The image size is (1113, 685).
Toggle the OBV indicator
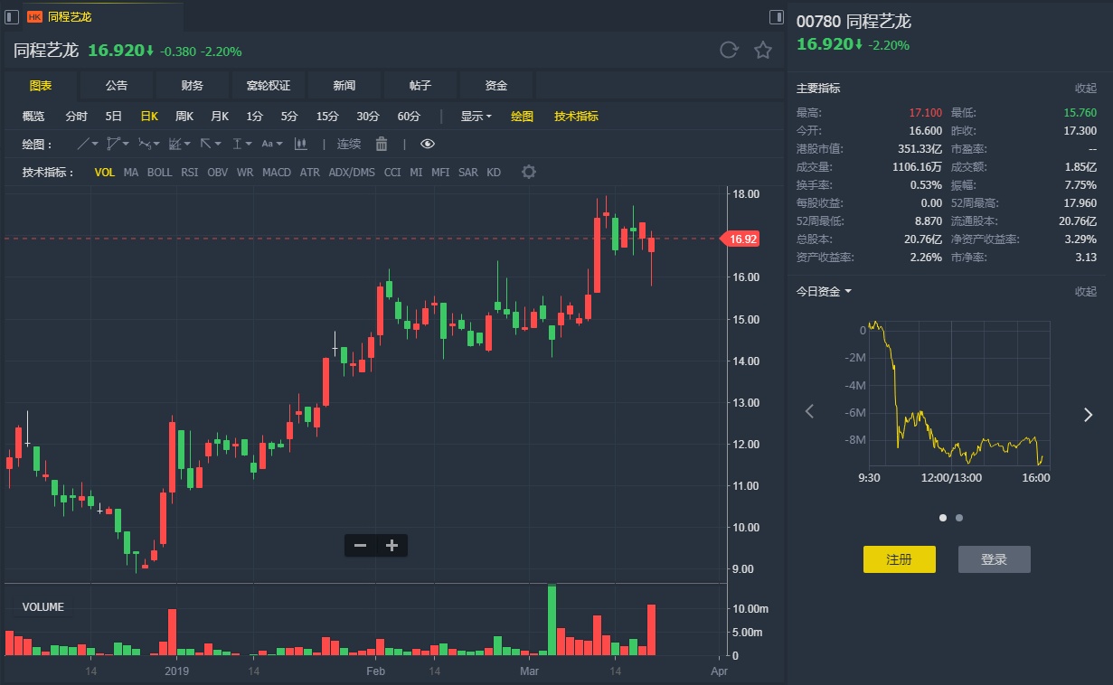coord(218,172)
